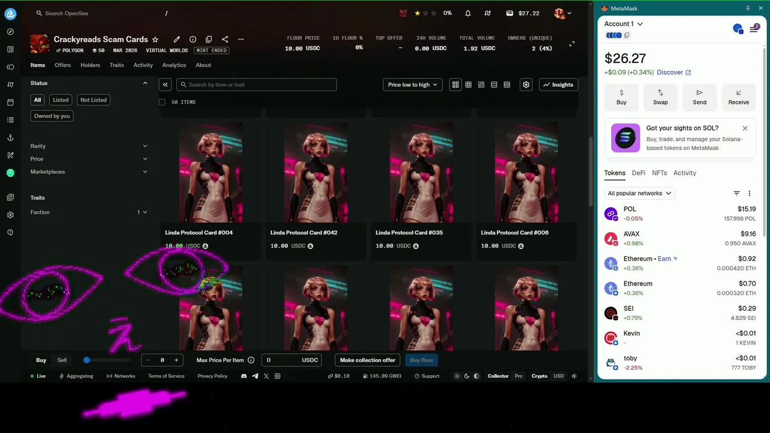Switch currency display to USD
Image resolution: width=770 pixels, height=433 pixels.
[559, 376]
